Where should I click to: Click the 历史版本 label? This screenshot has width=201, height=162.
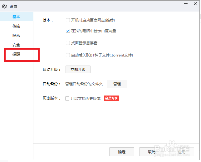[x=51, y=98]
